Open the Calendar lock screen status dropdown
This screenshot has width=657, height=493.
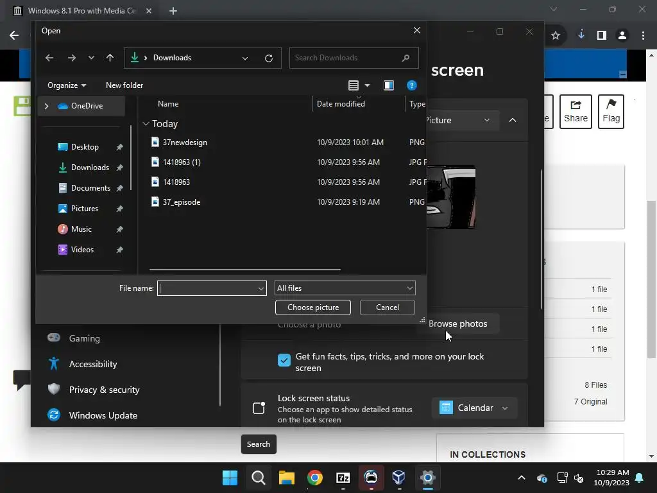pos(474,408)
